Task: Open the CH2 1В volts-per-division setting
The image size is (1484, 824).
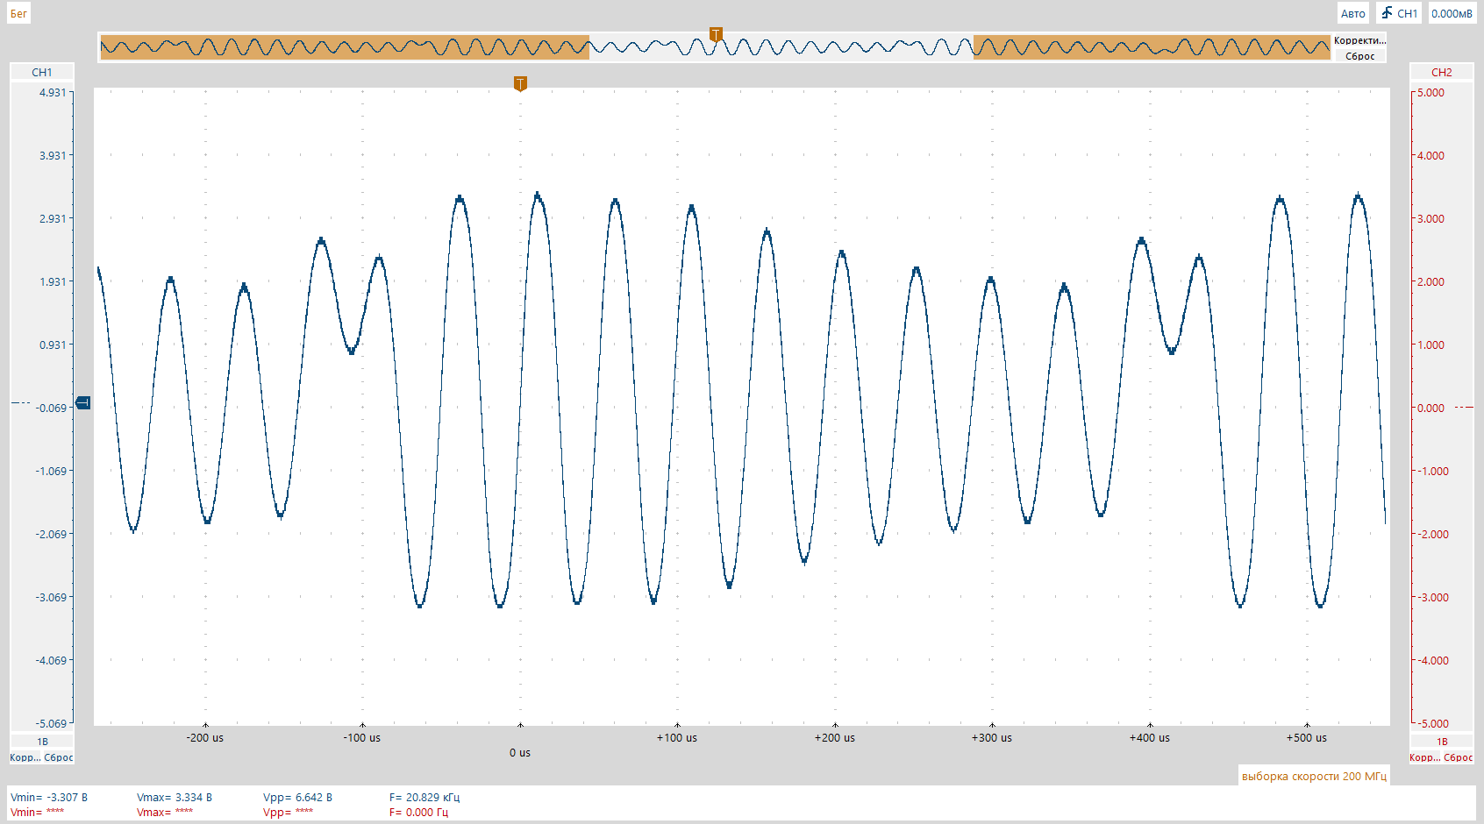Action: pos(1441,742)
